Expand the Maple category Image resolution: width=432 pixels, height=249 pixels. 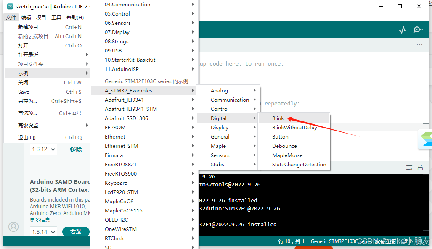(x=228, y=146)
